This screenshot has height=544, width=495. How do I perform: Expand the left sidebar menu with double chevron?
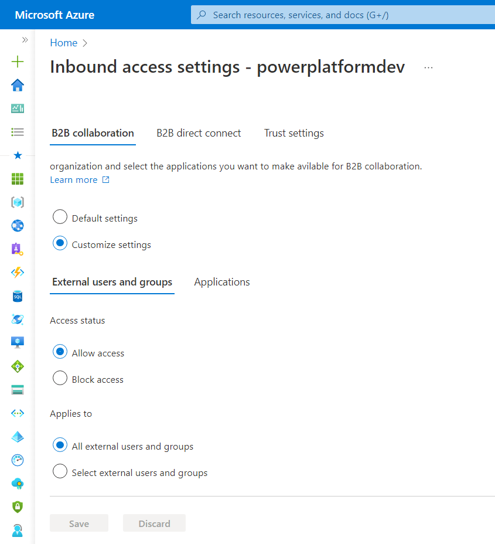[25, 40]
